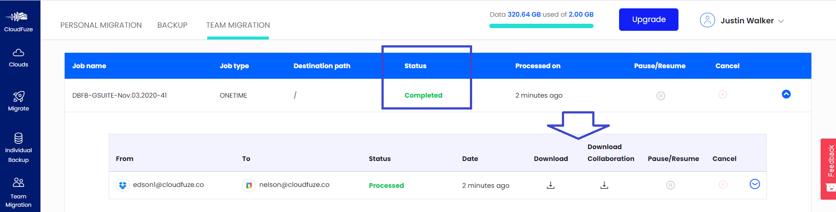Click the user profile avatar icon
This screenshot has height=212, width=836.
708,20
